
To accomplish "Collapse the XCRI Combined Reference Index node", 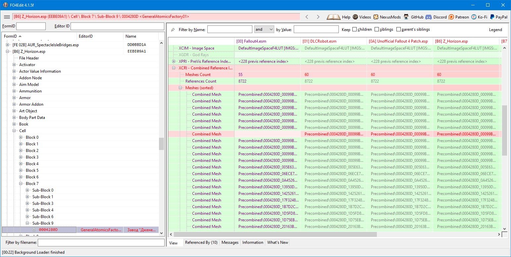I will [x=174, y=68].
